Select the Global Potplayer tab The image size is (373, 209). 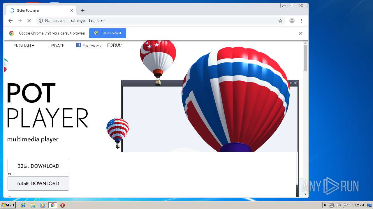[x=41, y=10]
